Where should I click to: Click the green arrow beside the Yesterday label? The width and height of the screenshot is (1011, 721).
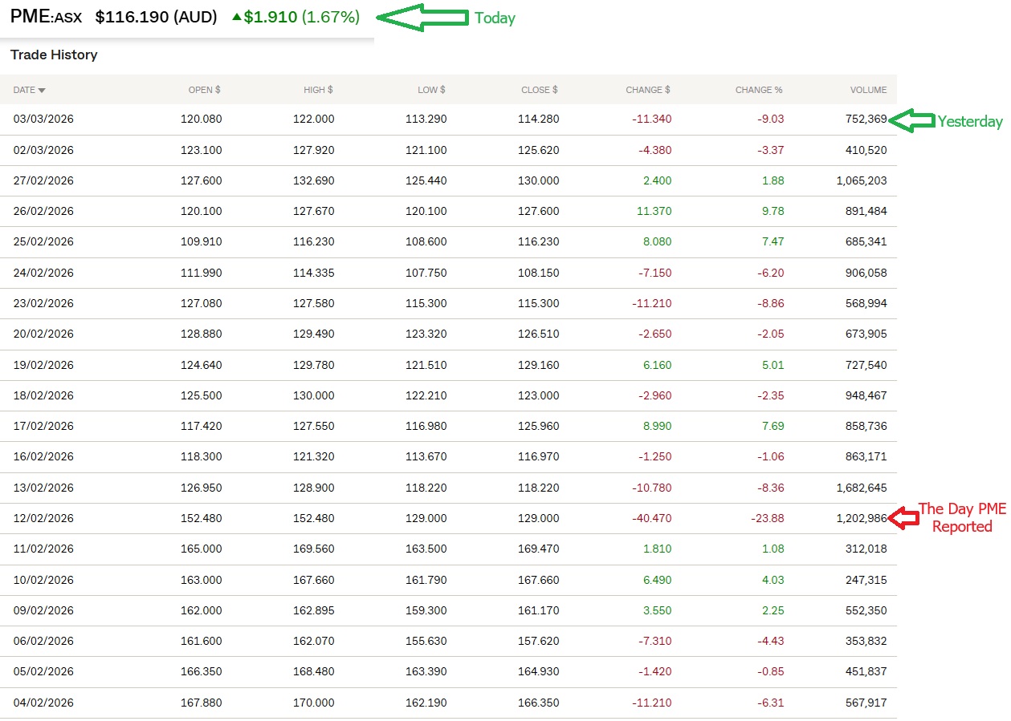tap(911, 121)
